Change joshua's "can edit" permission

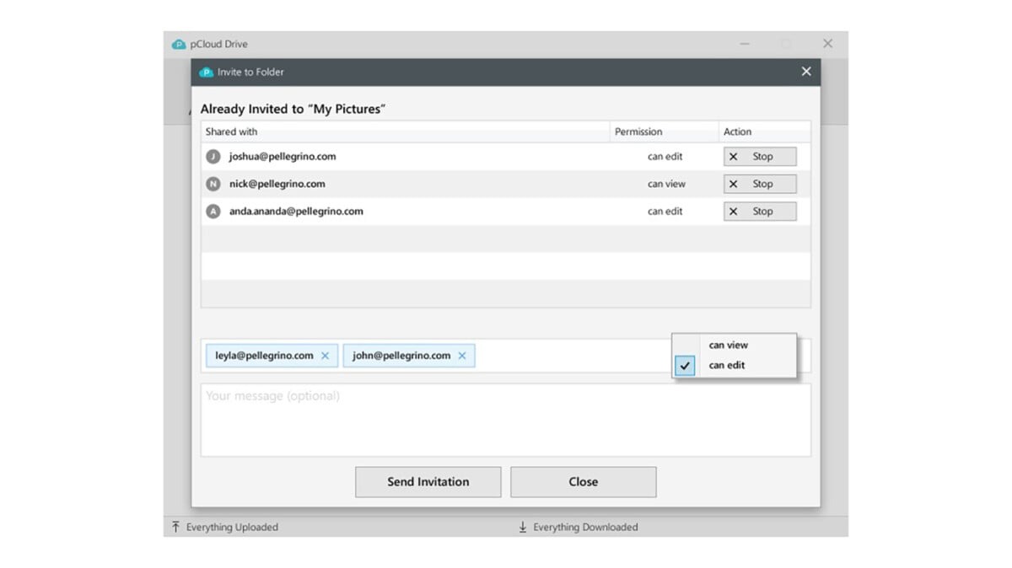tap(665, 157)
